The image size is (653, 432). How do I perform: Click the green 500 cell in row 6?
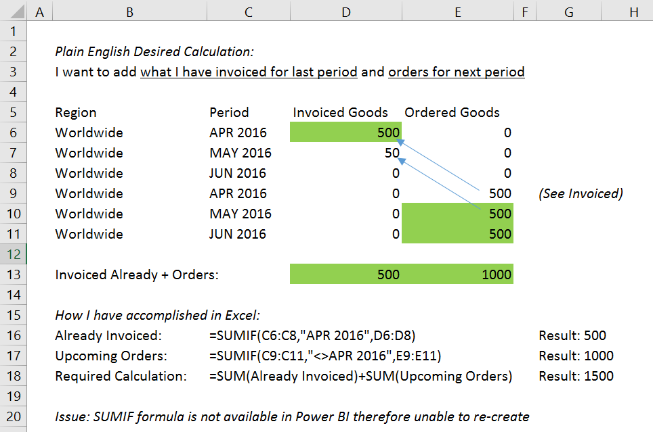(345, 133)
